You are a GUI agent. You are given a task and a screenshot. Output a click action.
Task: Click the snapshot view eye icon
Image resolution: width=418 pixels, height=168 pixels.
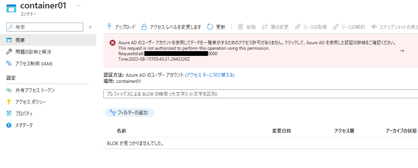click(x=374, y=27)
